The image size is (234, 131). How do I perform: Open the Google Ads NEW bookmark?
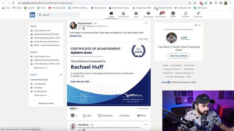tap(142, 8)
